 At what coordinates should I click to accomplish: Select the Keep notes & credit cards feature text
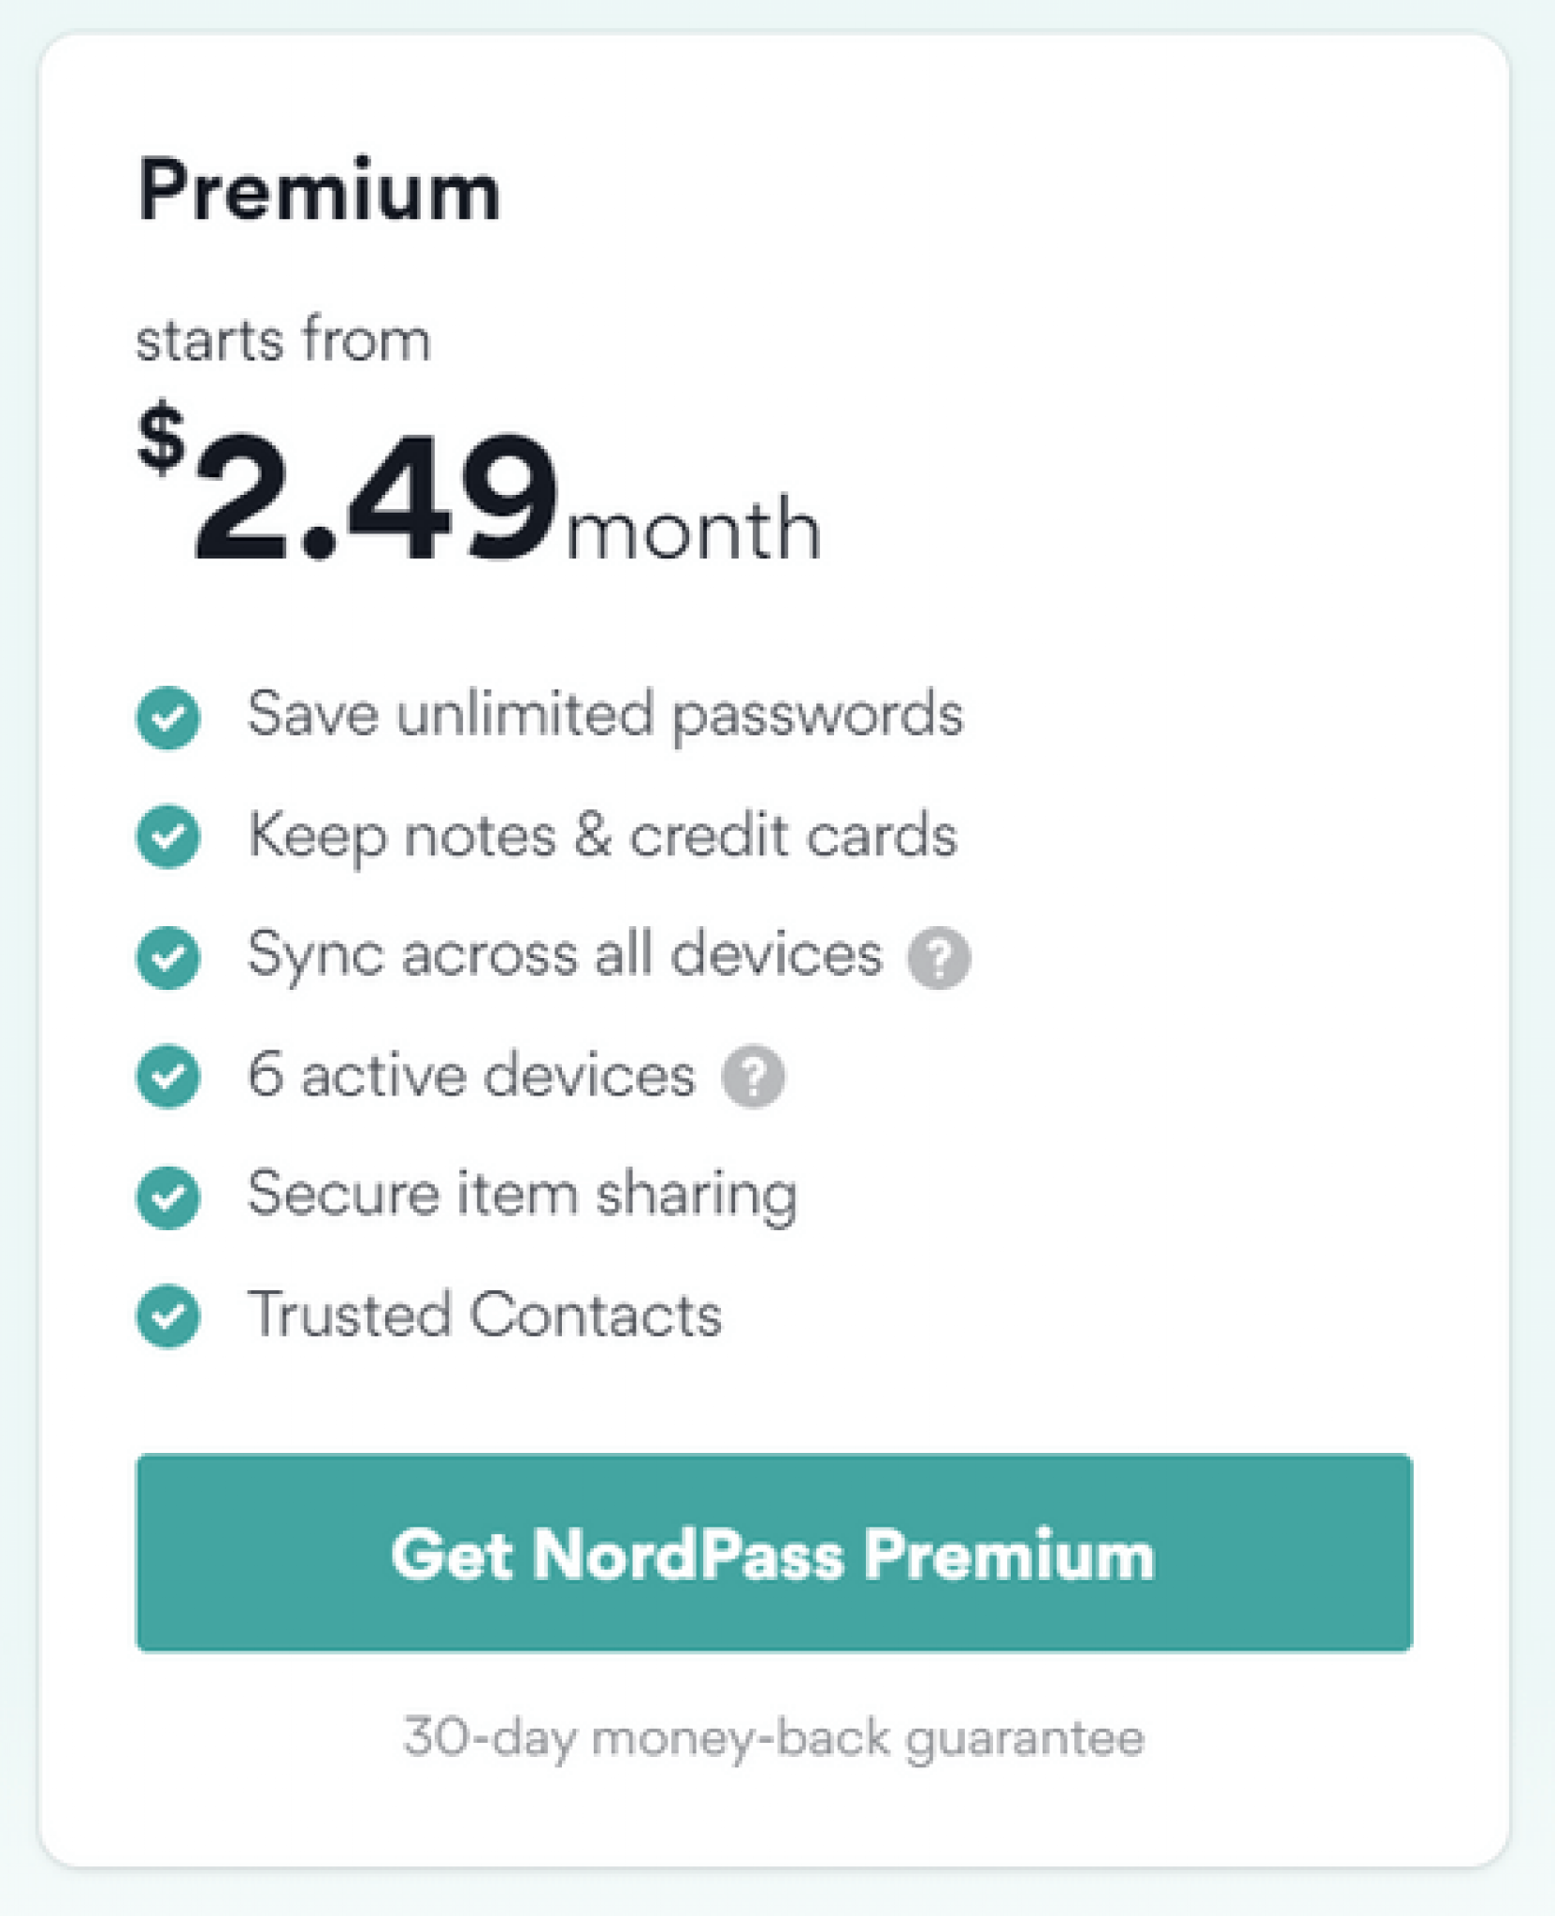[x=603, y=835]
